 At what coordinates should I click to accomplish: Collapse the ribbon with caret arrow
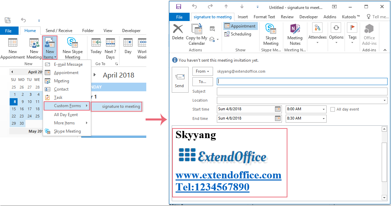tap(385, 50)
